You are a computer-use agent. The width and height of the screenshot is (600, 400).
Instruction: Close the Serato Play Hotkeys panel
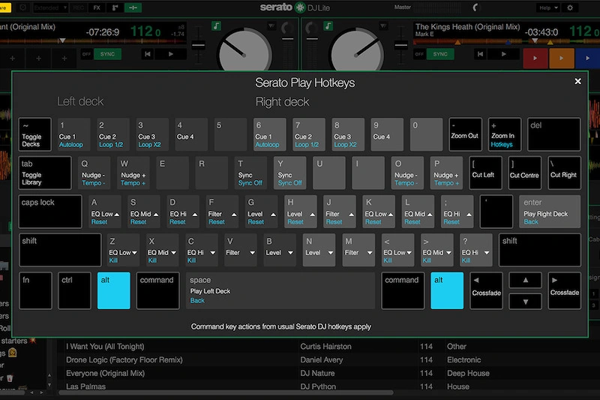577,81
